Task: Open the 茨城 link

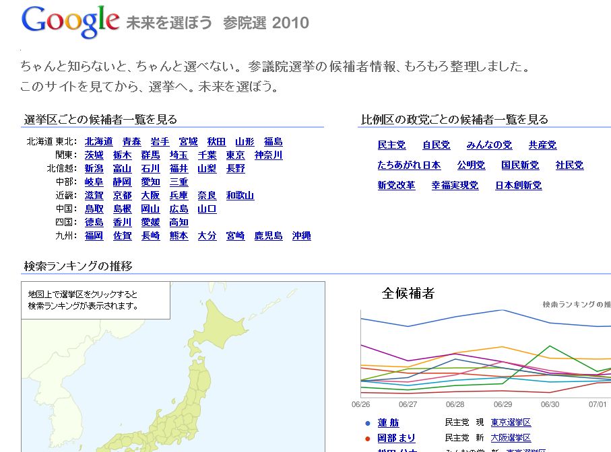Action: pos(94,155)
